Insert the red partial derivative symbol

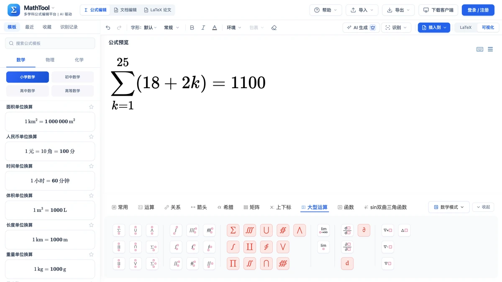[x=364, y=230]
